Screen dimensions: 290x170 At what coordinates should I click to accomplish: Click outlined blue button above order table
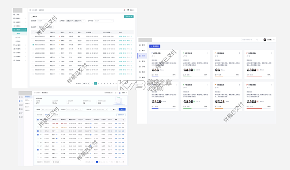tap(121, 115)
